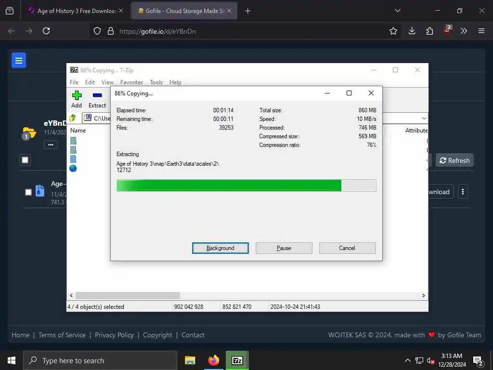
Task: Send extraction to Background
Action: [221, 248]
